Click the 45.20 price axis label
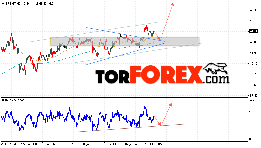The width and height of the screenshot is (261, 148). tap(253, 21)
